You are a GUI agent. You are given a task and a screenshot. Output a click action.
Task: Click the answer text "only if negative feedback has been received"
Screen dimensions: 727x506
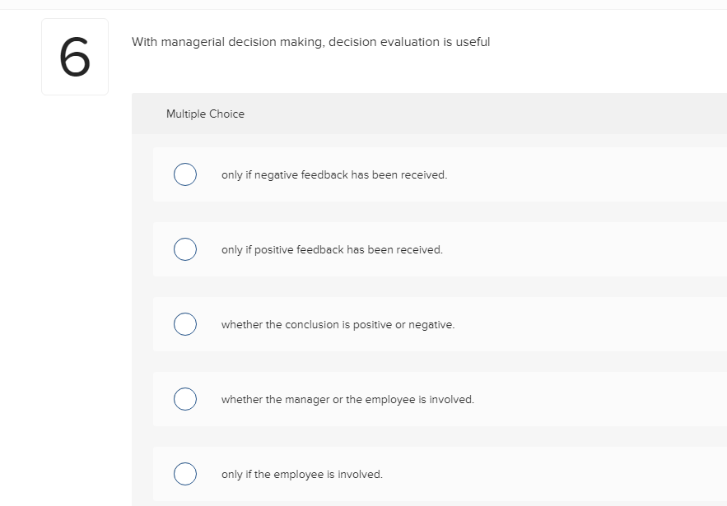pyautogui.click(x=333, y=174)
